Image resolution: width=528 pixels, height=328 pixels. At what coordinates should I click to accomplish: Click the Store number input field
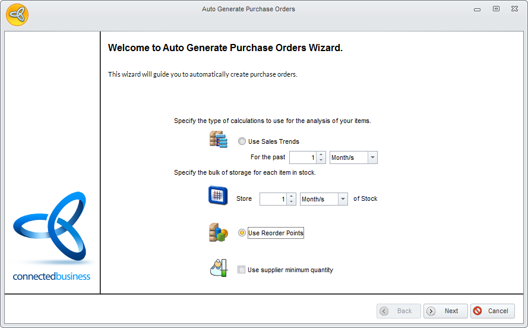273,199
